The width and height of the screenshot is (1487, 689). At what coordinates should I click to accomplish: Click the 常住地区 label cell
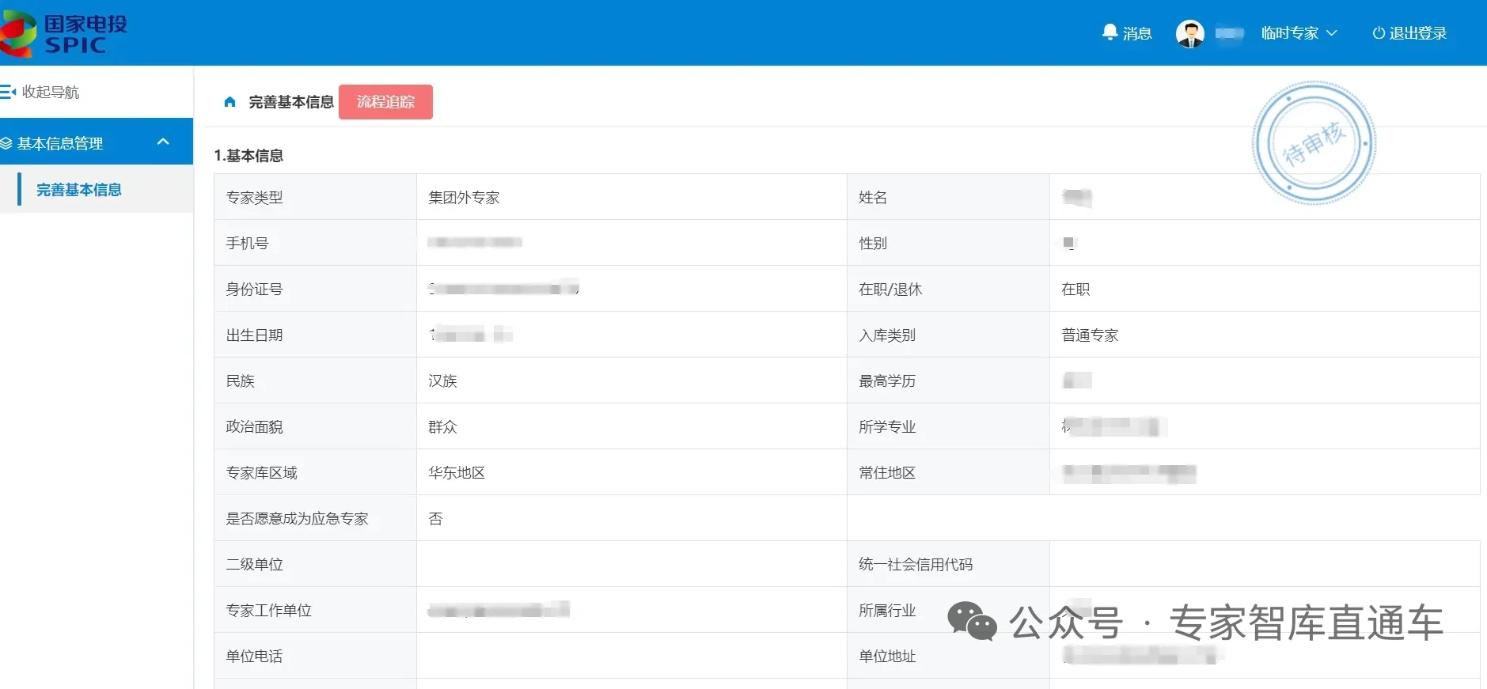[948, 472]
